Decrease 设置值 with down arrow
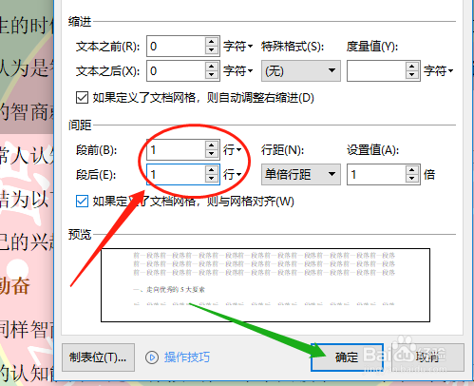The width and height of the screenshot is (474, 386). 412,179
